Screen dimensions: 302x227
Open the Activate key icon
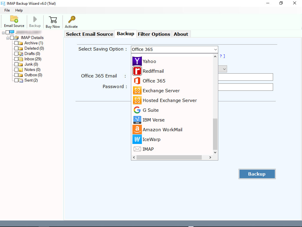[x=72, y=20]
